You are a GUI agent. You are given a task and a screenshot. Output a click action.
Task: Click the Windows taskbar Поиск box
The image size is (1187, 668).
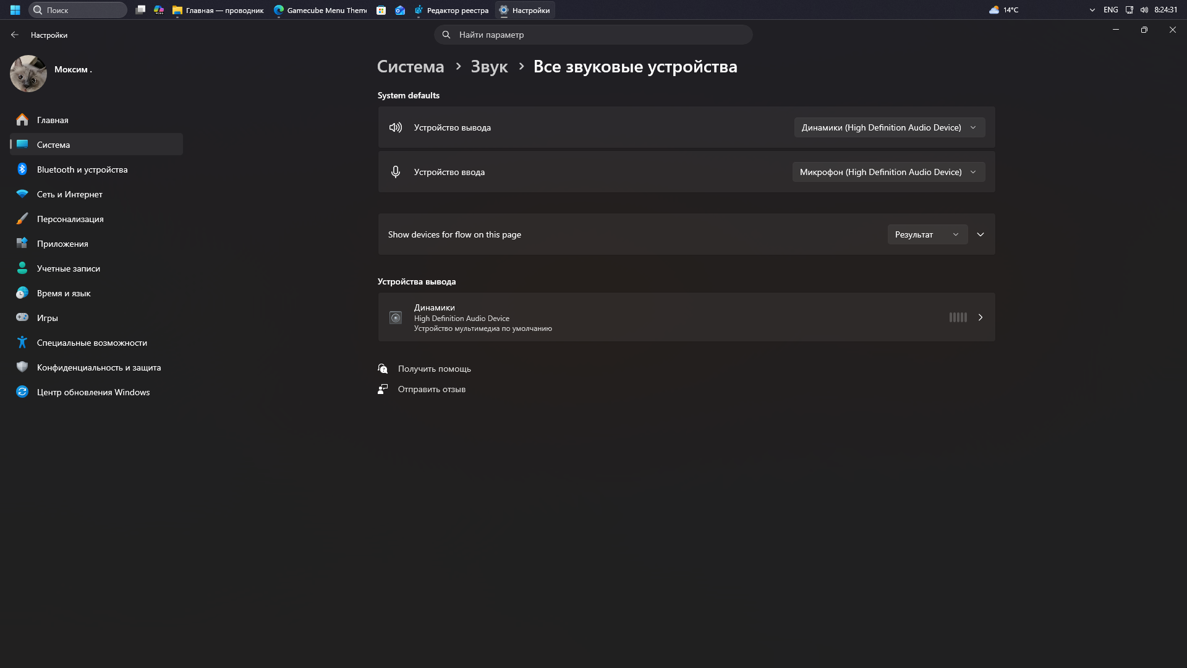click(x=78, y=10)
